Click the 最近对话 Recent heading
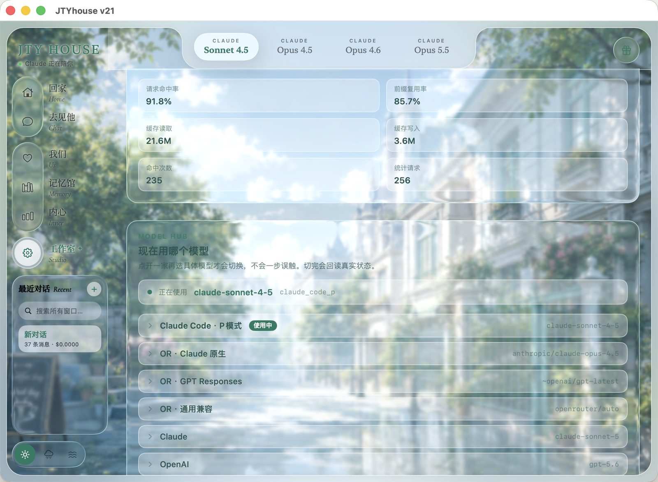Image resolution: width=658 pixels, height=482 pixels. (45, 289)
